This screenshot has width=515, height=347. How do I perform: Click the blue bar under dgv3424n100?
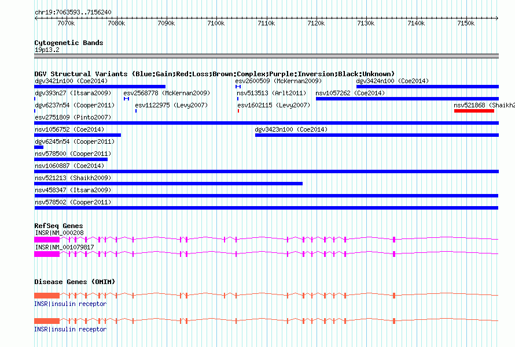(x=428, y=87)
